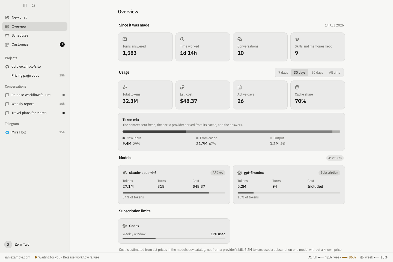Open the Schedules page
The width and height of the screenshot is (393, 262).
tap(35, 35)
